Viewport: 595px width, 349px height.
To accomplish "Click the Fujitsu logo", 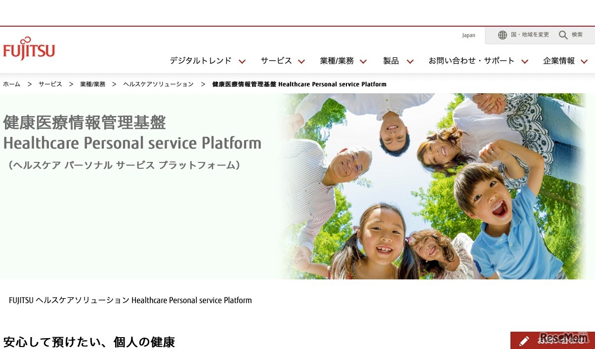I will [29, 48].
